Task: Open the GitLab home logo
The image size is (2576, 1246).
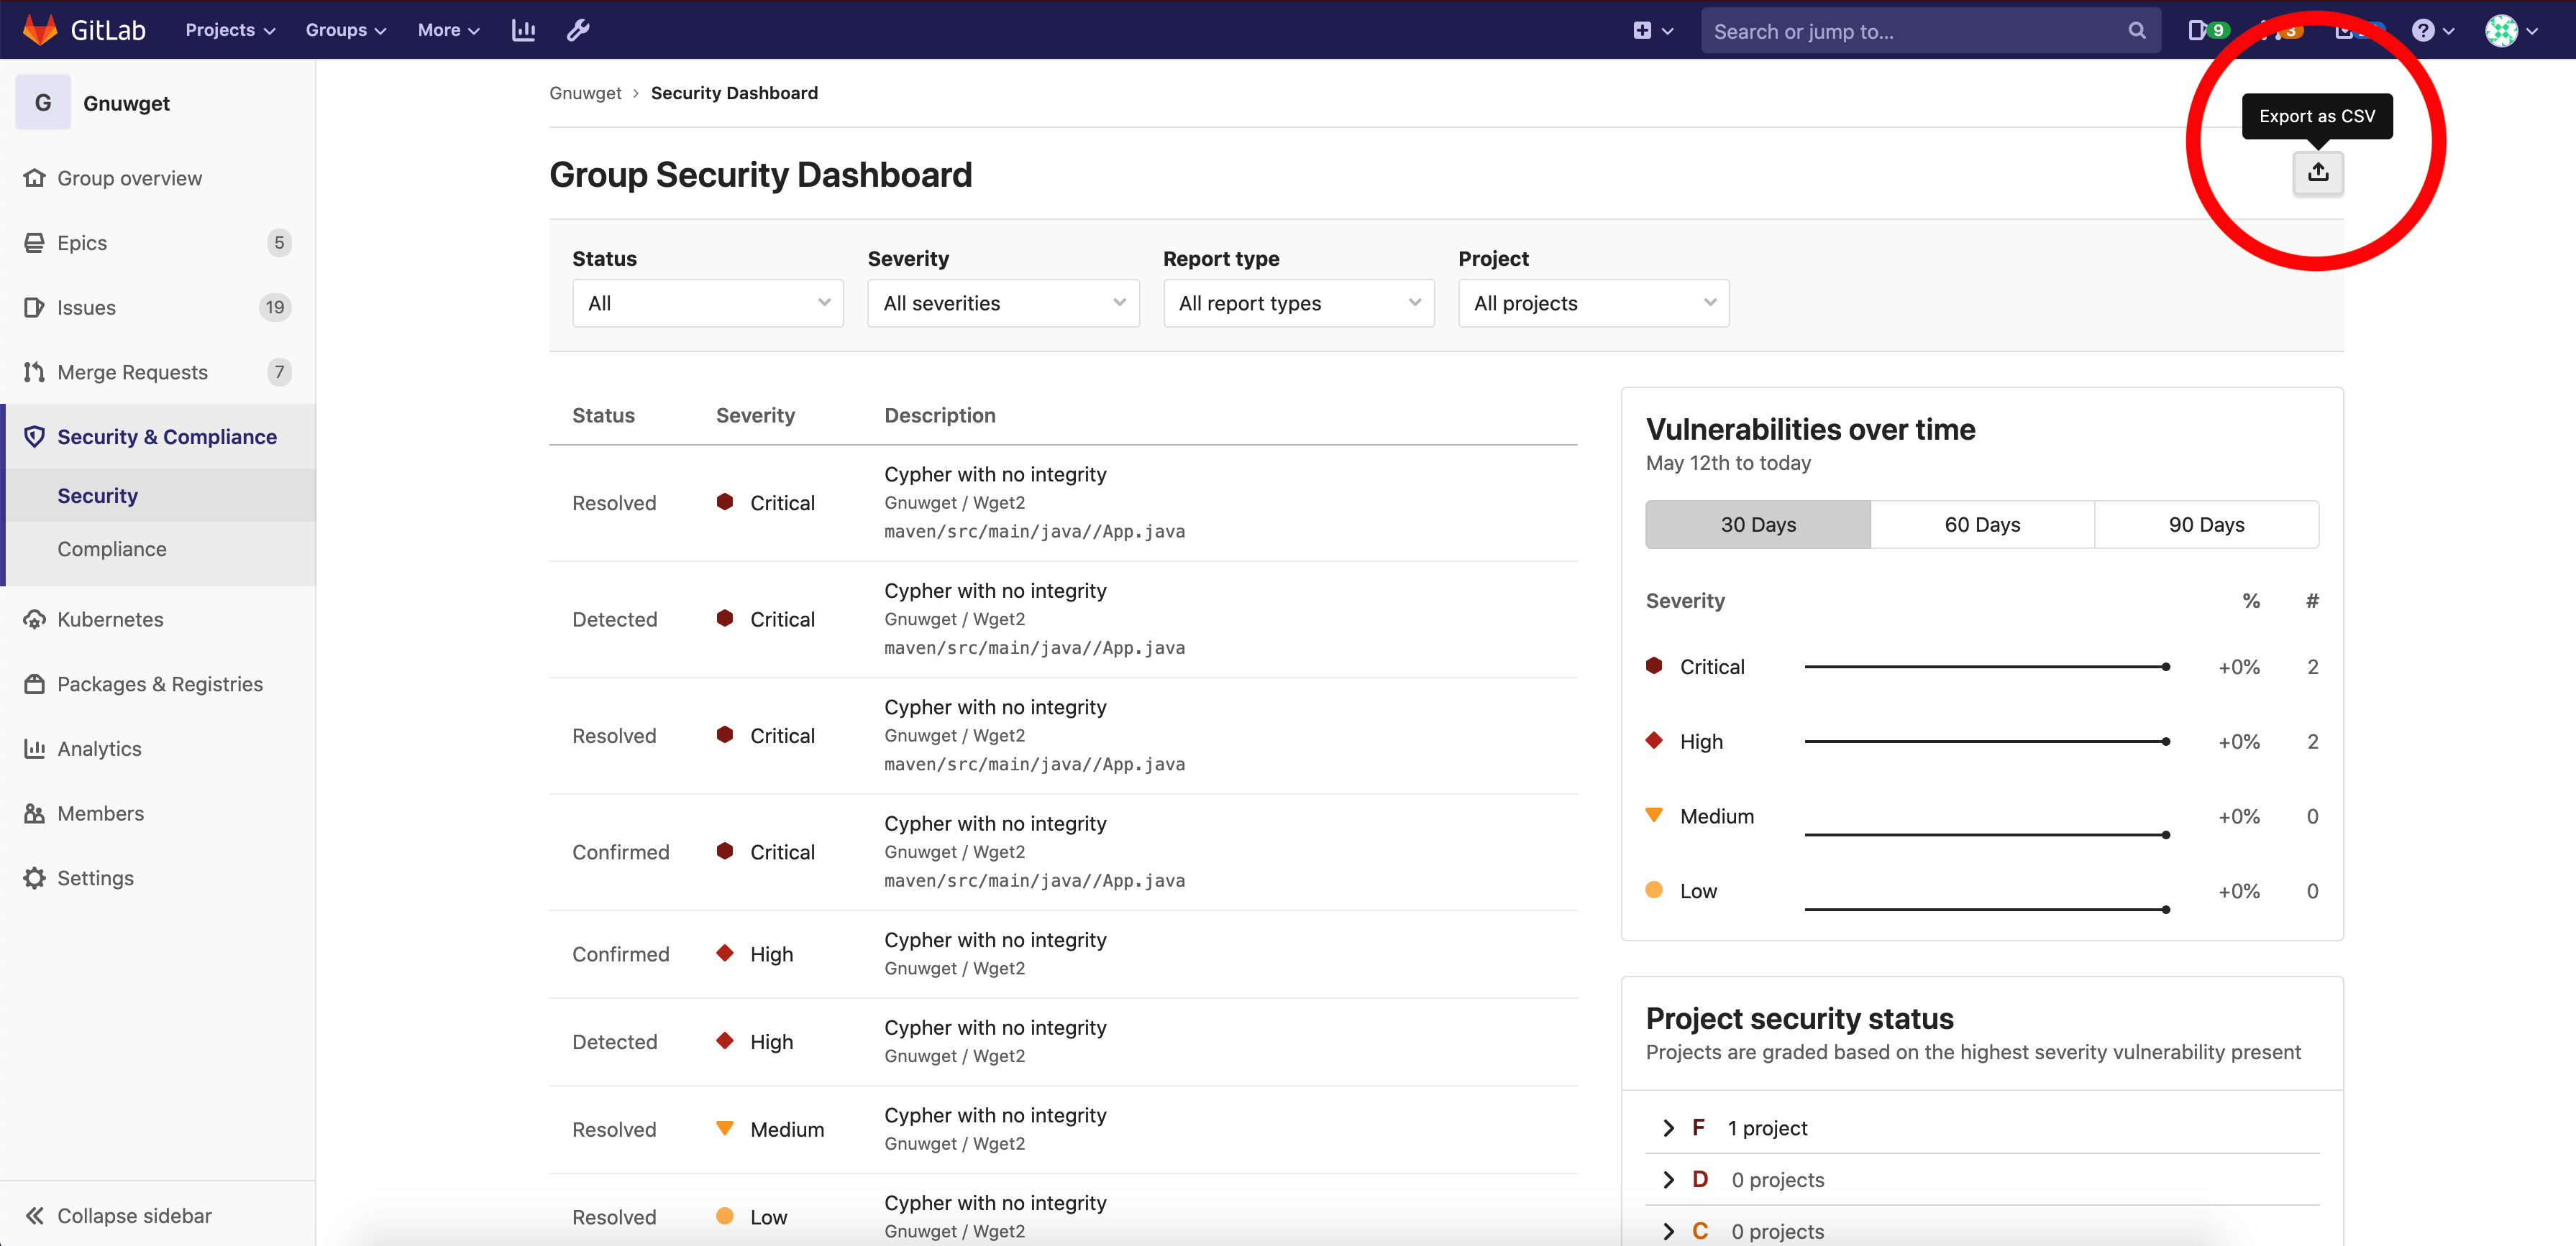Action: [40, 30]
